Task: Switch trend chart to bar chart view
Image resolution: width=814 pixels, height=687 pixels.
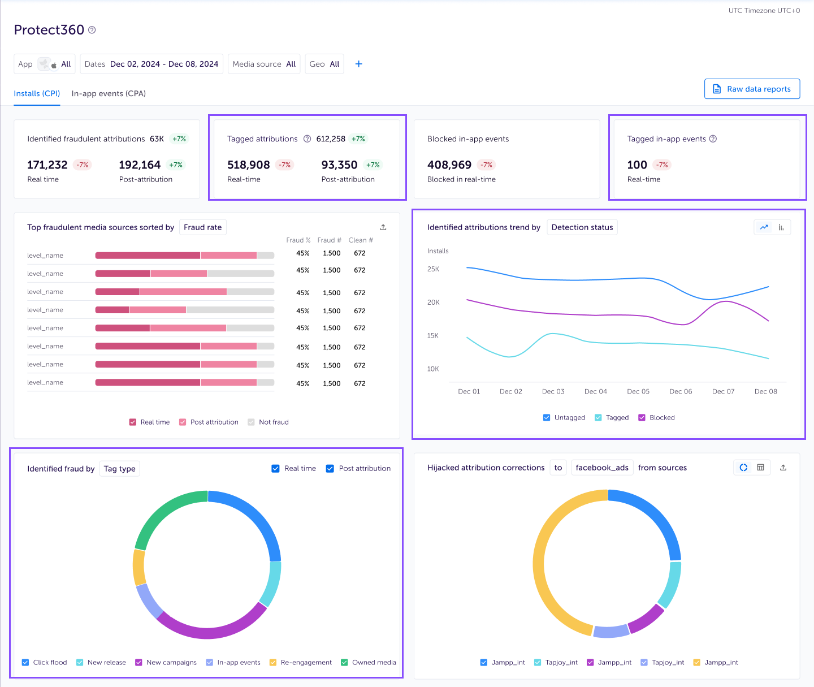Action: pyautogui.click(x=781, y=227)
